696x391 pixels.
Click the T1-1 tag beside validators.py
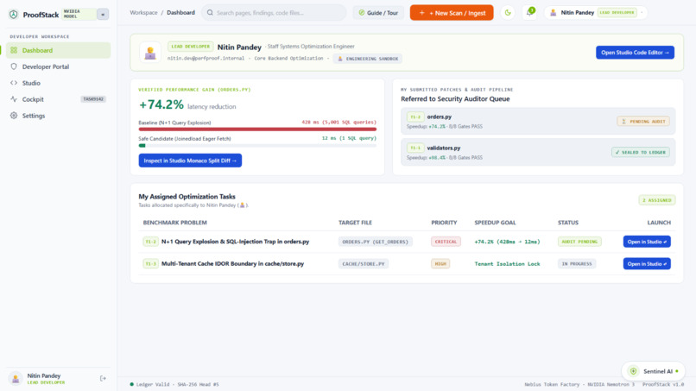415,148
